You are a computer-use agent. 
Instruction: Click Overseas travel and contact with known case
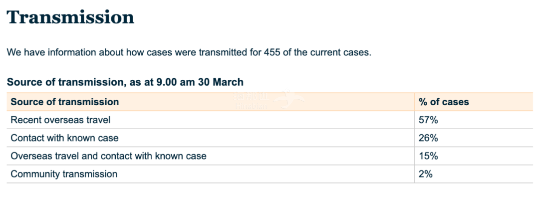tap(109, 156)
